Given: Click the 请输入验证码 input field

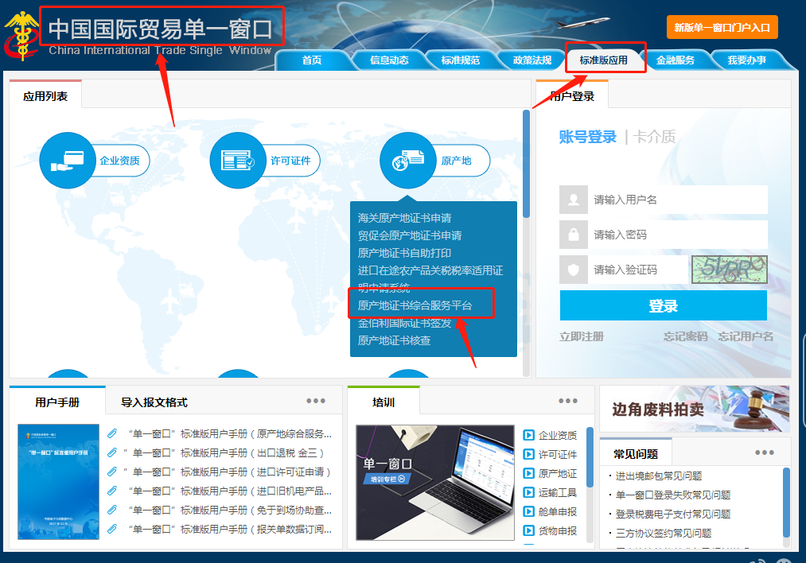Looking at the screenshot, I should 637,270.
